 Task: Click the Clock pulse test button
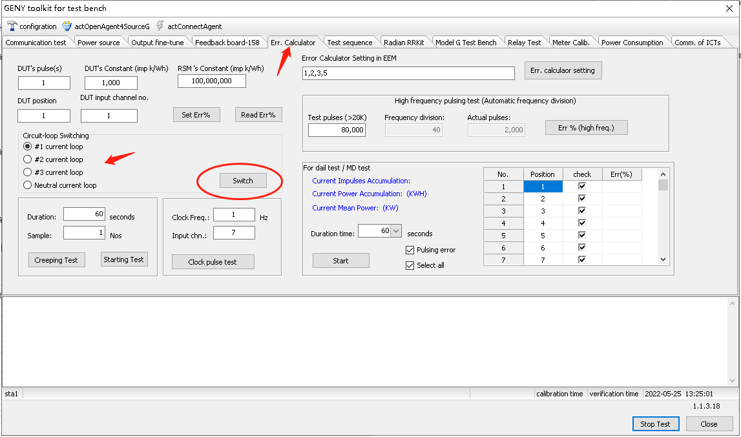(213, 261)
